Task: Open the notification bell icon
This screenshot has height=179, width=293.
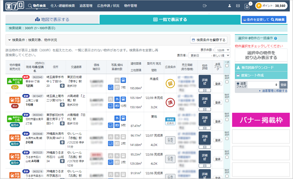Action: tap(247, 7)
